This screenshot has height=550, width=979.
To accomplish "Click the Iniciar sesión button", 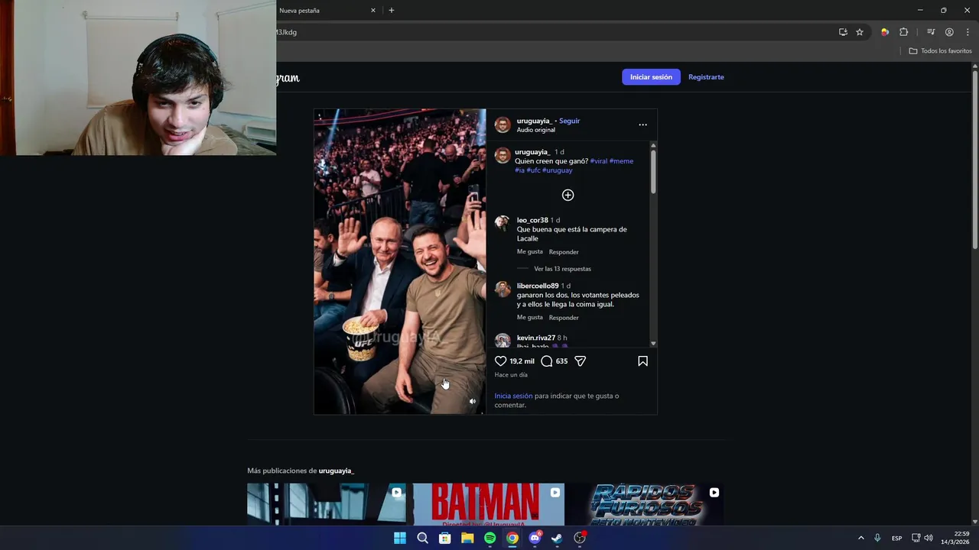I will pos(651,76).
